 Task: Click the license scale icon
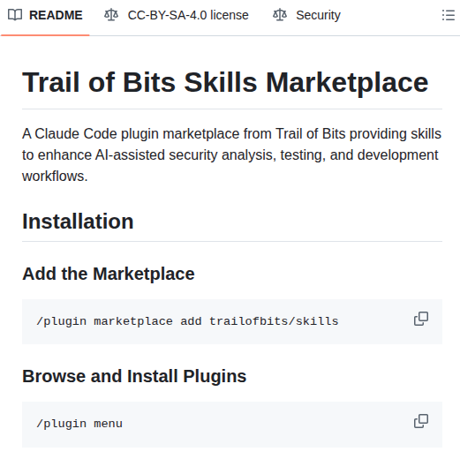click(x=111, y=15)
